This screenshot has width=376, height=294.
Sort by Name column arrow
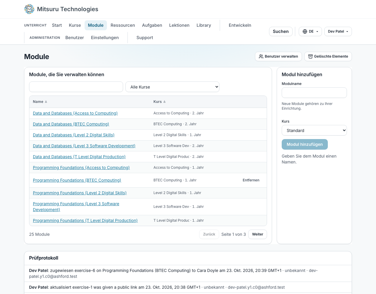click(x=46, y=102)
